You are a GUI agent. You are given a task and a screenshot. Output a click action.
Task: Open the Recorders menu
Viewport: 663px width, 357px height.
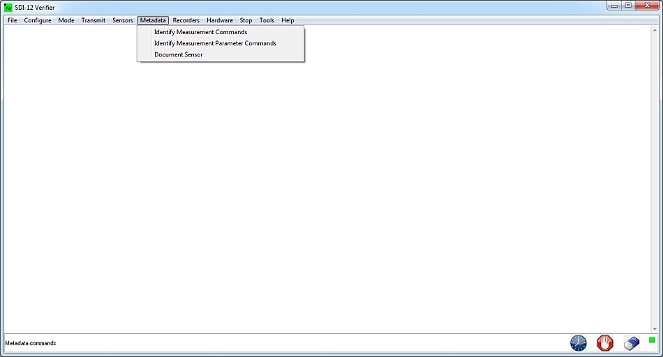[x=186, y=20]
